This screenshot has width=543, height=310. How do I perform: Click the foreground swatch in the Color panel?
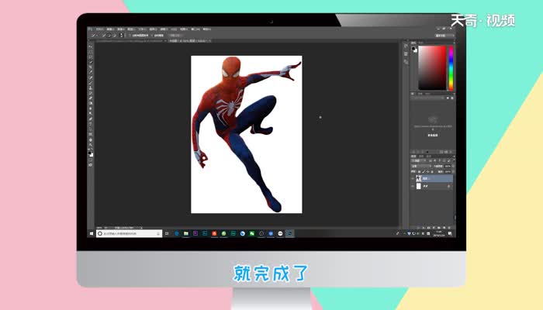(413, 49)
